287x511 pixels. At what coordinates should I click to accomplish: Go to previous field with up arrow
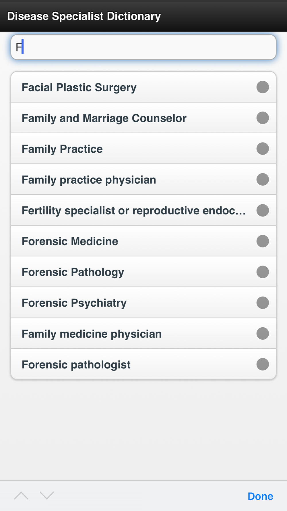pyautogui.click(x=21, y=495)
